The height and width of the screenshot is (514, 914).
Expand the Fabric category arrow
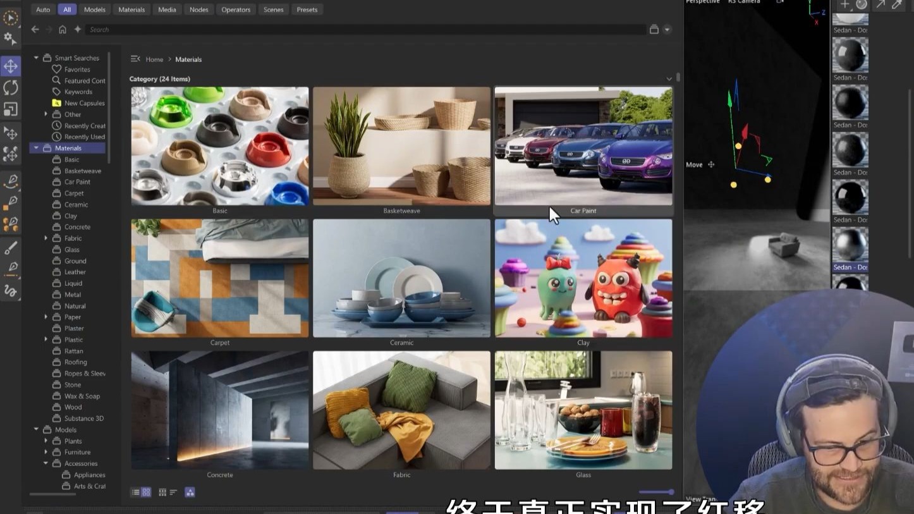pos(46,238)
